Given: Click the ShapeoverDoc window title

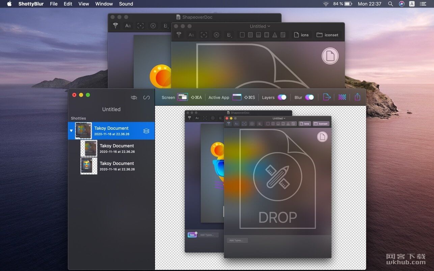Looking at the screenshot, I should (197, 17).
